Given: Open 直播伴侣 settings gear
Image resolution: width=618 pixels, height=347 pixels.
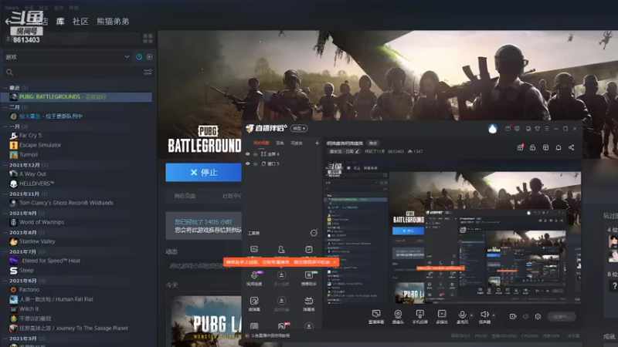Looking at the screenshot, I should [538, 316].
